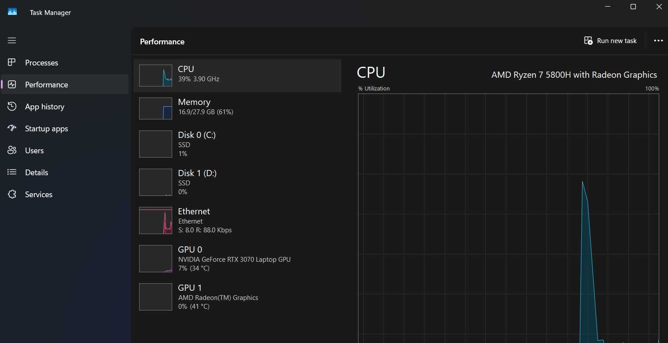Select Disk 0 (C:) graph thumbnail

pos(155,144)
